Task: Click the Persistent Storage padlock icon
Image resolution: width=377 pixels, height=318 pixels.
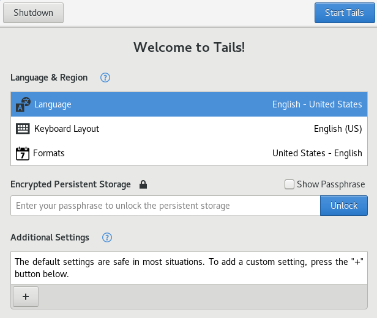Action: click(143, 184)
